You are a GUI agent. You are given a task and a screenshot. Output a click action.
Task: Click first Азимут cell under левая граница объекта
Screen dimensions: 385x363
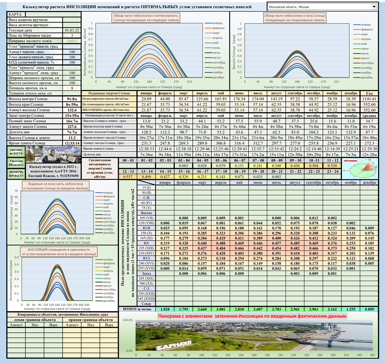[x=16, y=331]
